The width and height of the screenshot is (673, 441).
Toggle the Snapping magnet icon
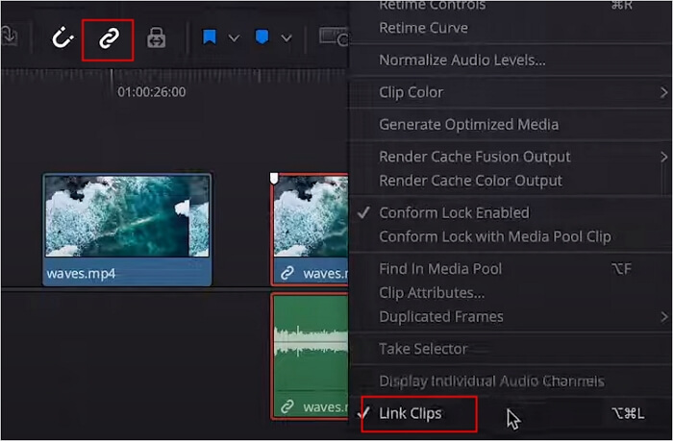[x=62, y=37]
